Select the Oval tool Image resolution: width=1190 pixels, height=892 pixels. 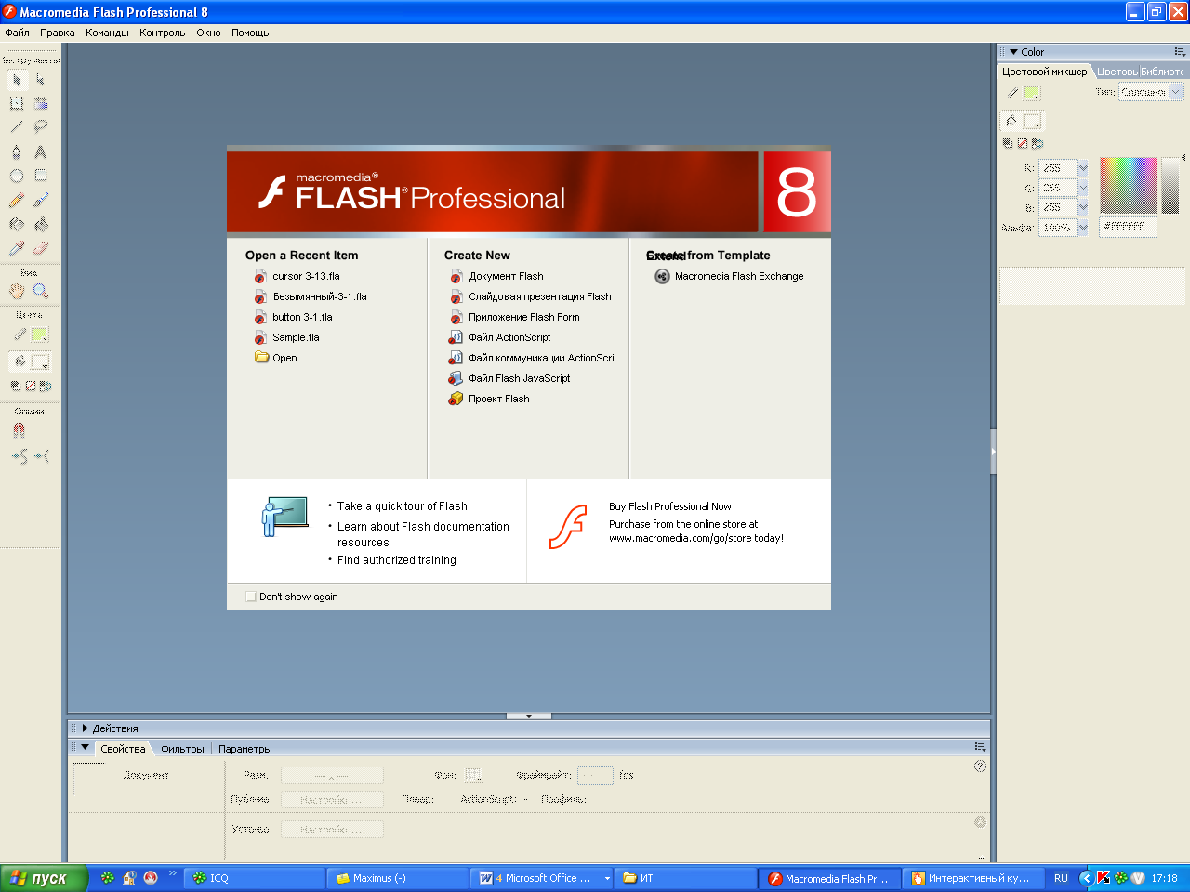(17, 176)
